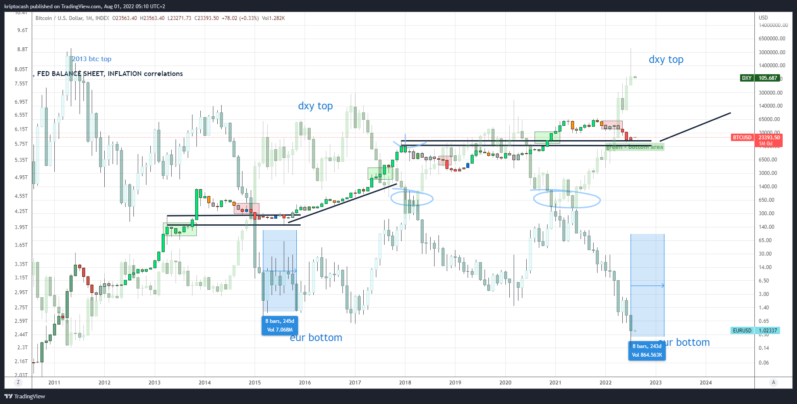Screen dimensions: 797x404
Task: Click the 3.95T label on the left scale
Action: pyautogui.click(x=21, y=227)
